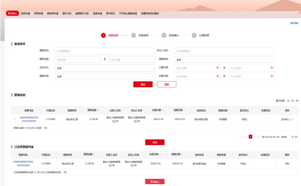Screen dimensions: 301x186
Task: Open calendar icon in 起始到期日 field
Action: click(x=218, y=76)
